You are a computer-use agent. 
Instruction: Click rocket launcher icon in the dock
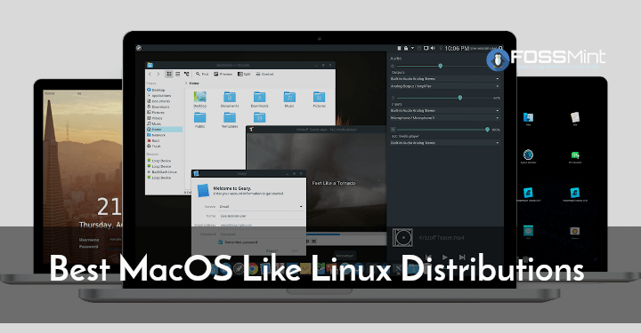(239, 268)
